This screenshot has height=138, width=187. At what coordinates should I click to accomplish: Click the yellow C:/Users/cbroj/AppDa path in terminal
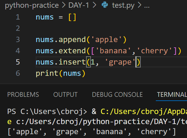click(x=144, y=112)
